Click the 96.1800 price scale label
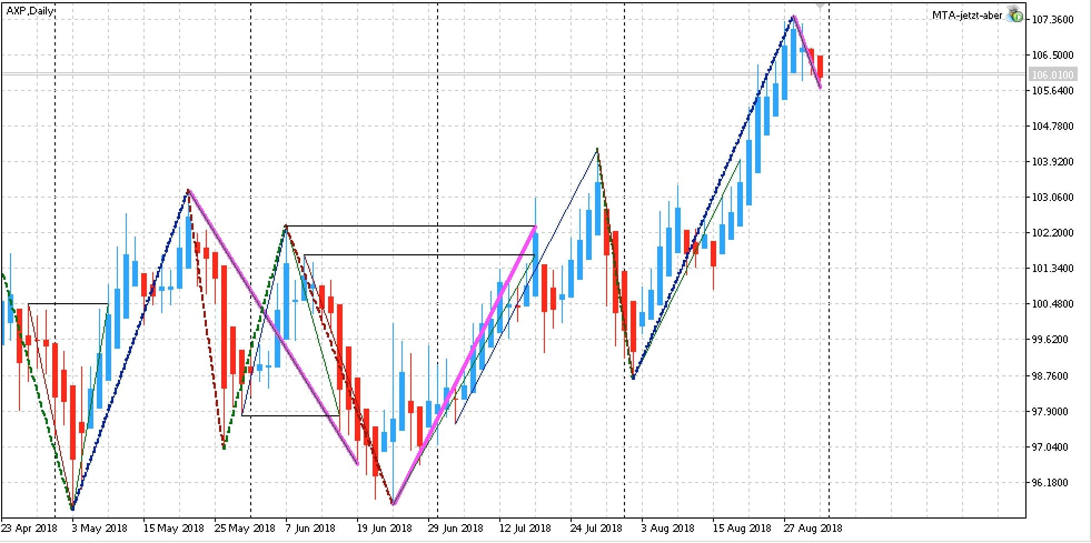Viewport: 1091px width, 543px height. [x=1050, y=482]
